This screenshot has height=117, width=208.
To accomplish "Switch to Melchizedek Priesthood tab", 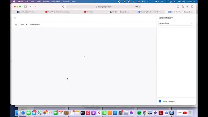I will [27, 12].
